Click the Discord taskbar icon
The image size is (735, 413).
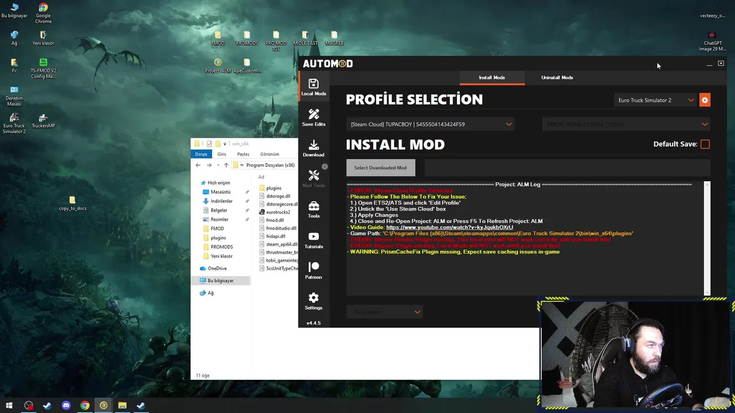66,406
